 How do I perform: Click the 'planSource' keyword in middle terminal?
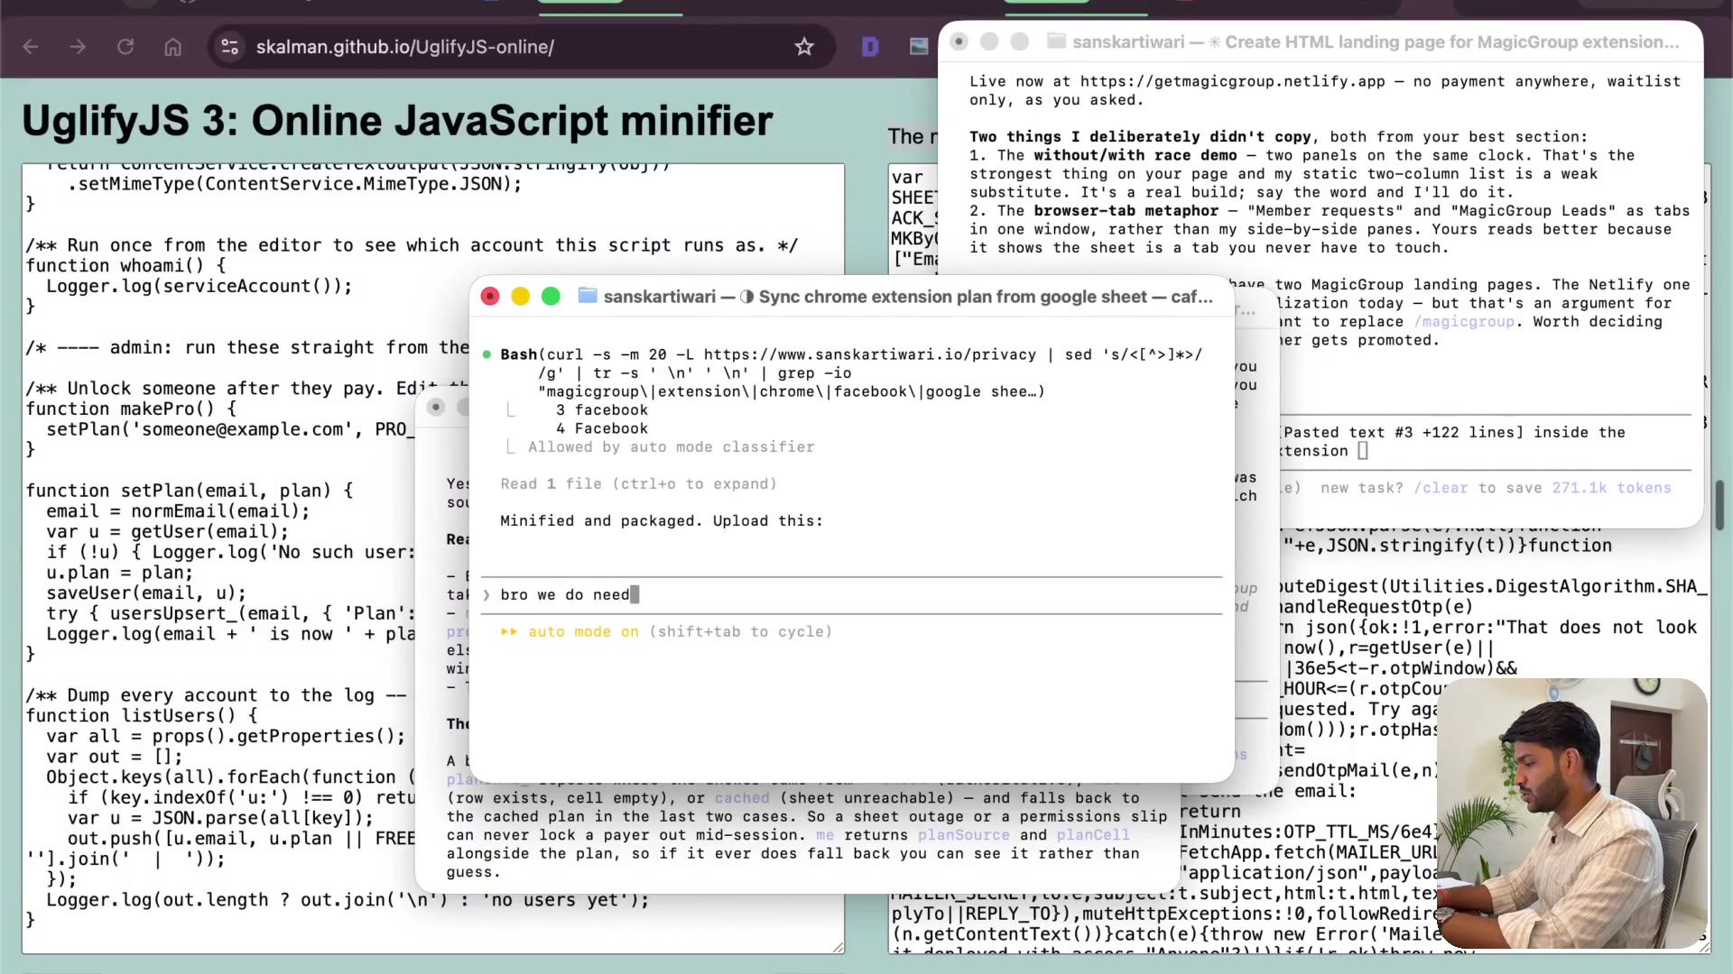964,835
